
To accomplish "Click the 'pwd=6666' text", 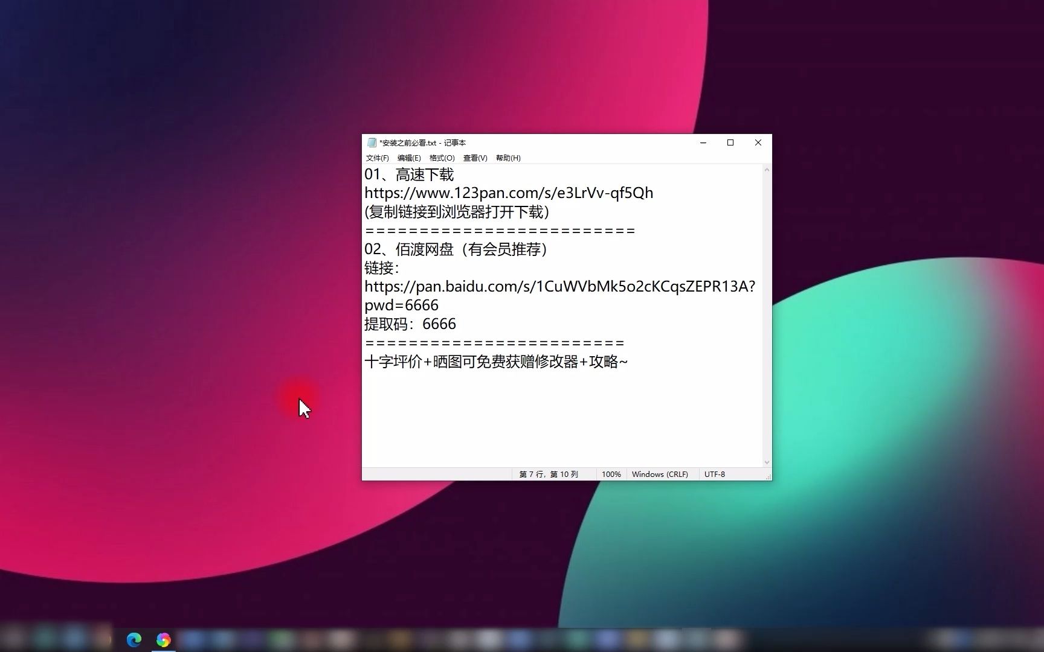I will click(x=401, y=305).
